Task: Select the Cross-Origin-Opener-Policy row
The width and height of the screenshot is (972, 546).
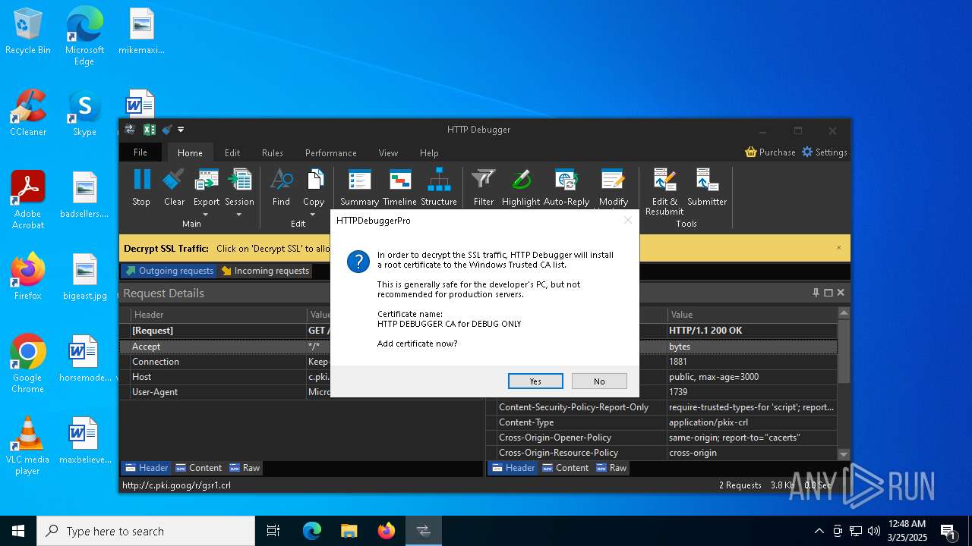Action: 661,438
